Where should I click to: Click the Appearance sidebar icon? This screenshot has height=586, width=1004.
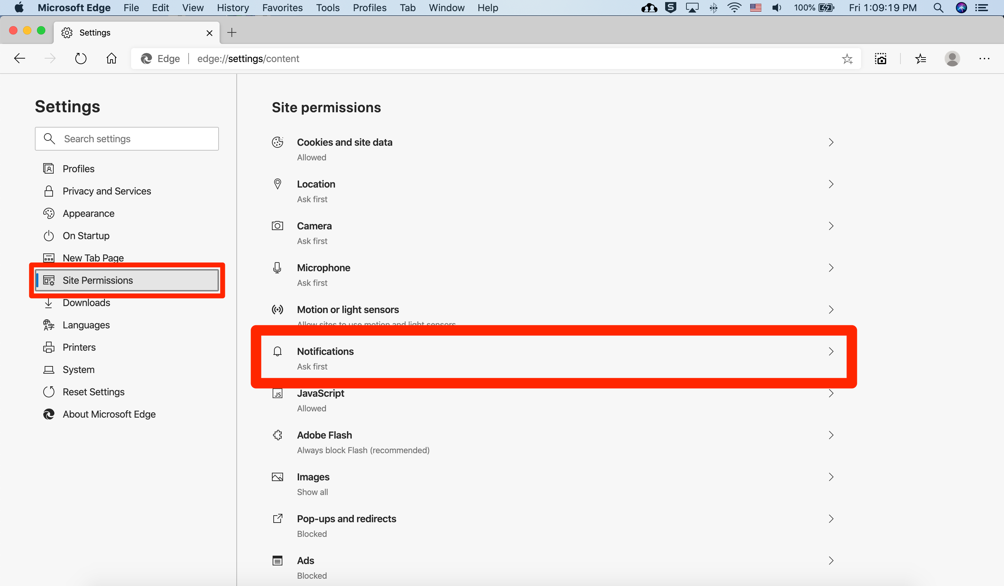point(47,213)
